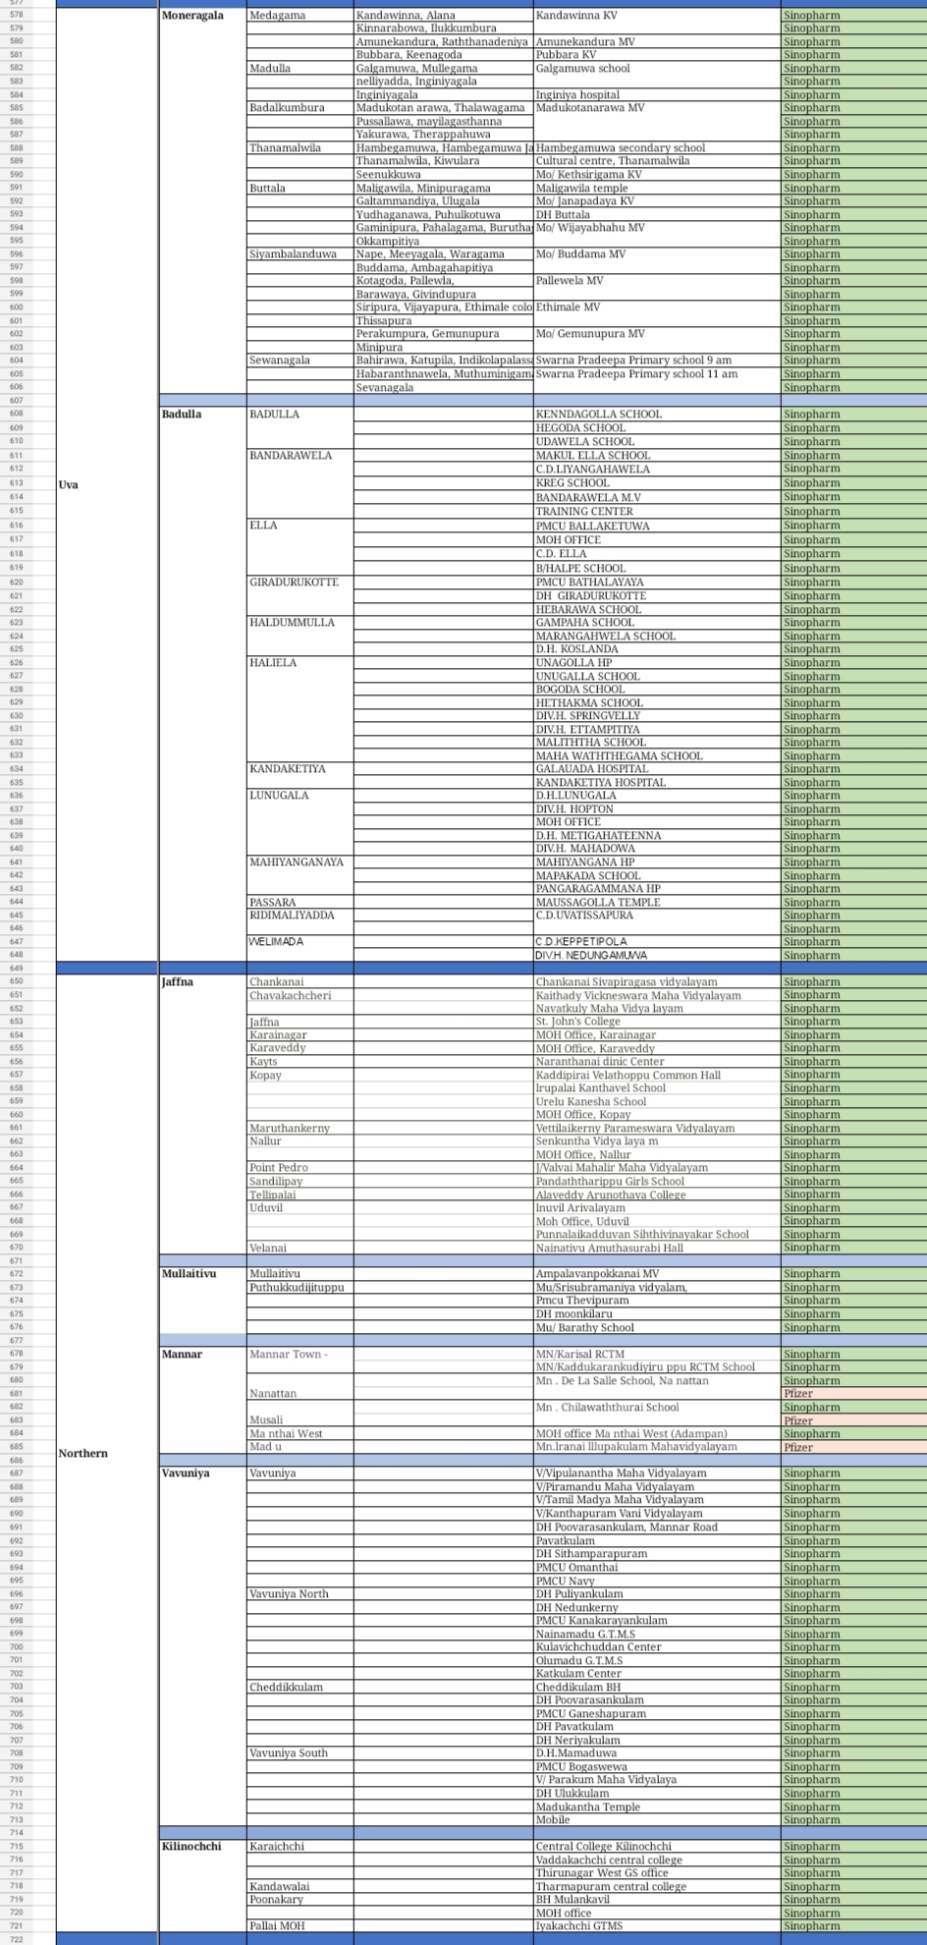This screenshot has height=1945, width=927.
Task: Select the 'Point Pedro' cell
Action: coord(300,1168)
